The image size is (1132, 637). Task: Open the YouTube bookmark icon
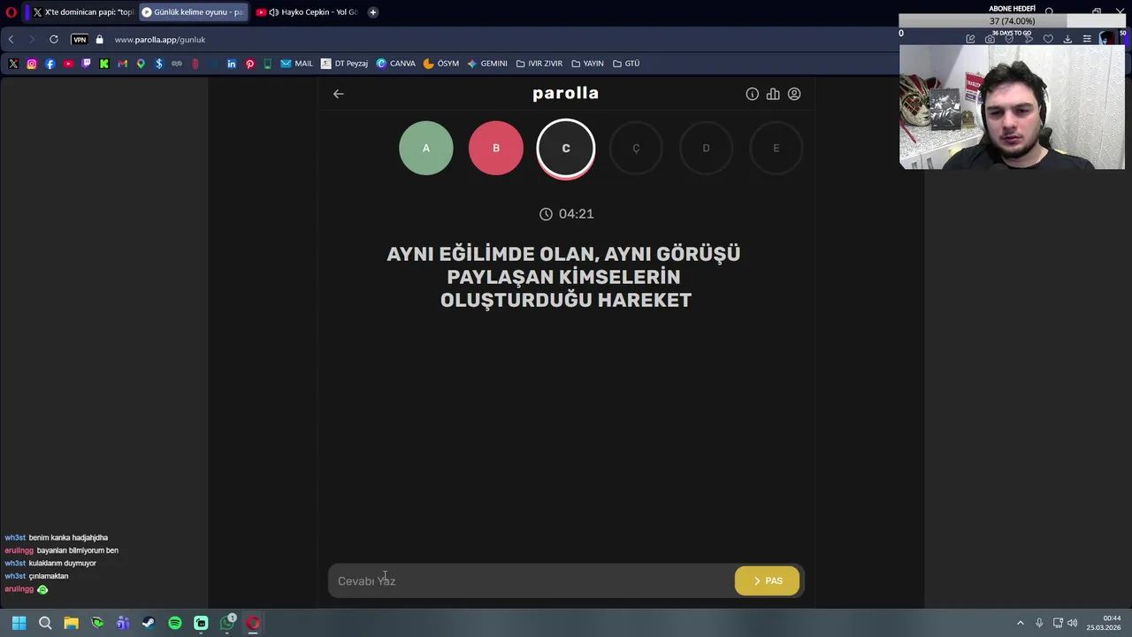(68, 64)
